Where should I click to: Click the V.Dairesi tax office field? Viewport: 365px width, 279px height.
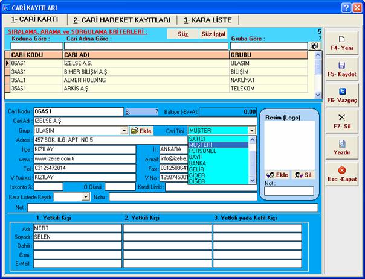(x=85, y=177)
